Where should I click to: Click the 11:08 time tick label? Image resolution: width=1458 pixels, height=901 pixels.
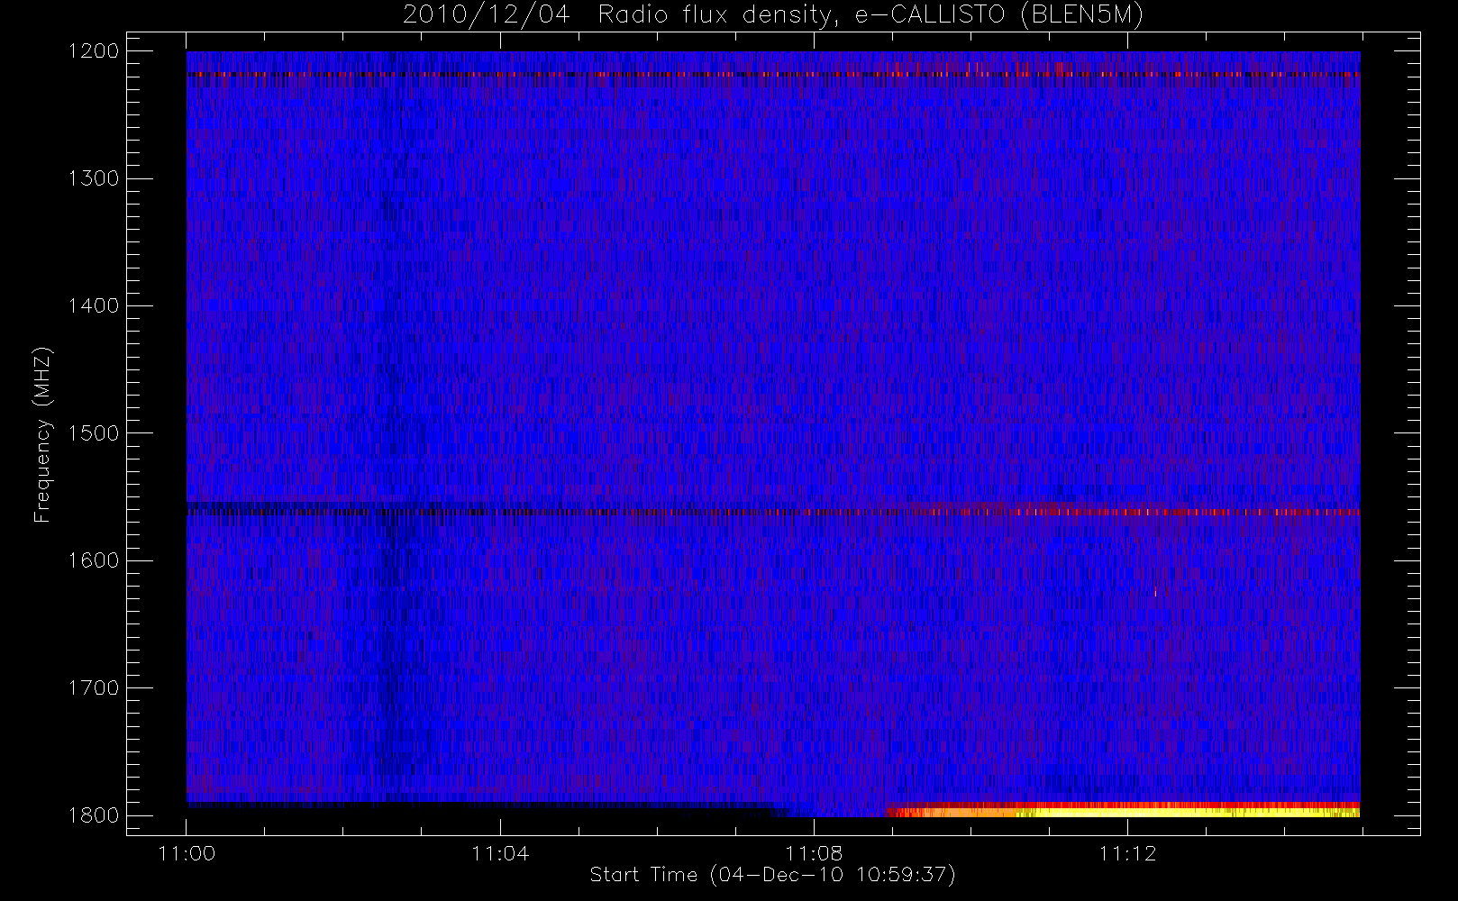[814, 853]
